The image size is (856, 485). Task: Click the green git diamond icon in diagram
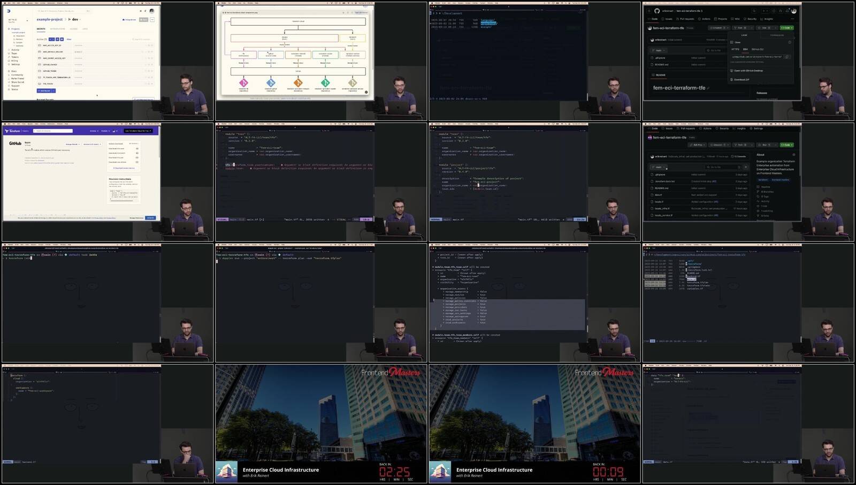click(x=325, y=83)
